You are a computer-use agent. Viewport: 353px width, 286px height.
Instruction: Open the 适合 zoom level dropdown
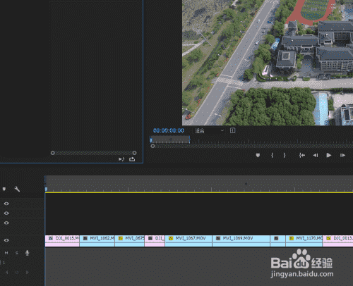[x=209, y=130]
